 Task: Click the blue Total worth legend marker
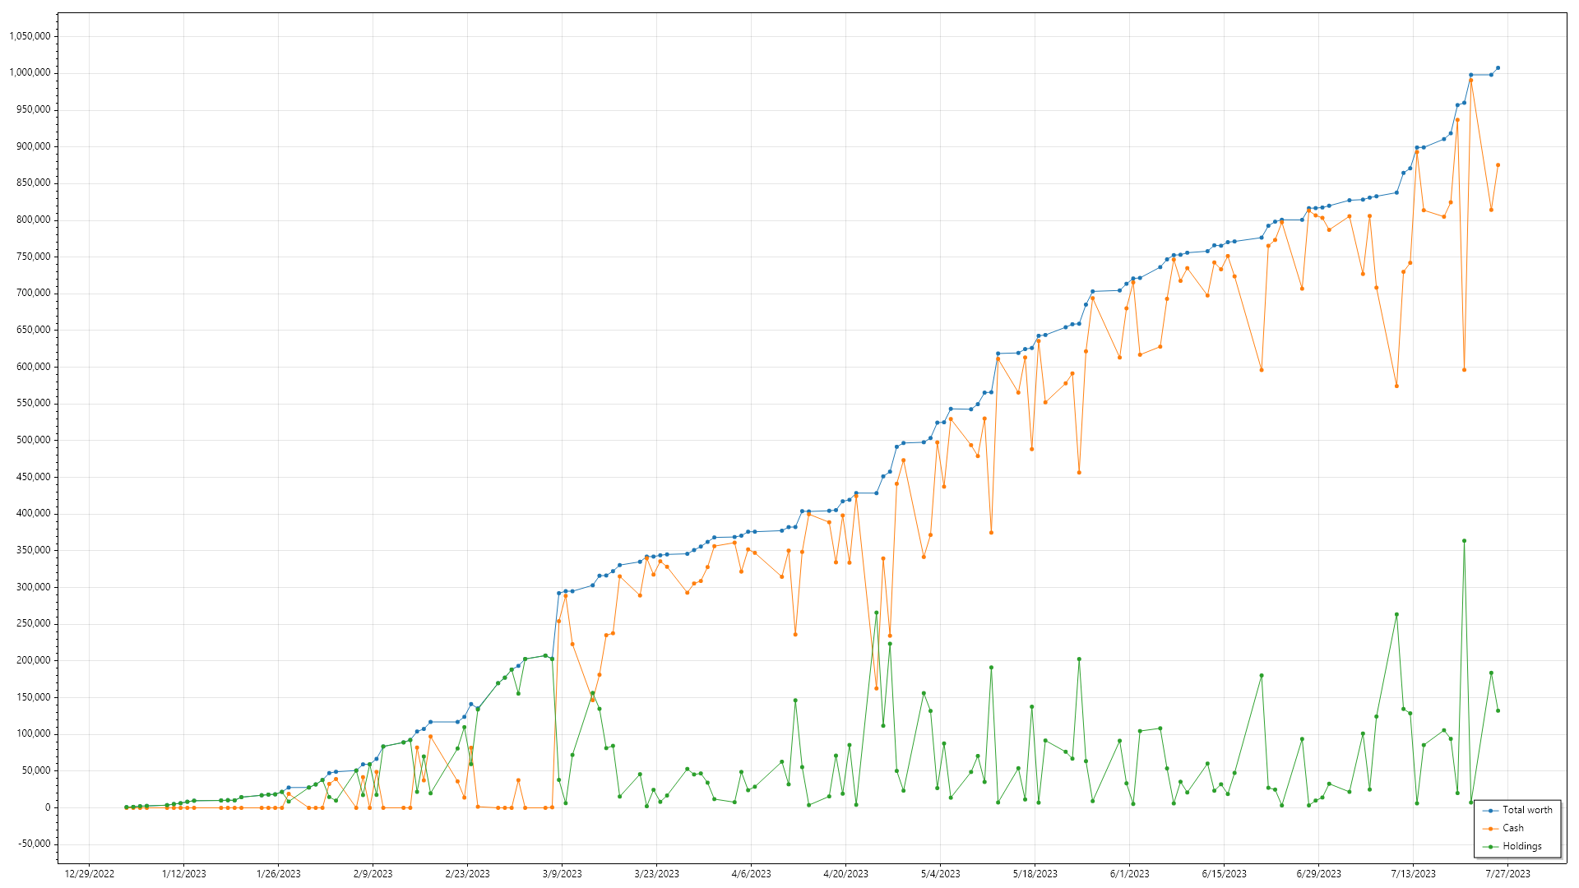[x=1490, y=811]
